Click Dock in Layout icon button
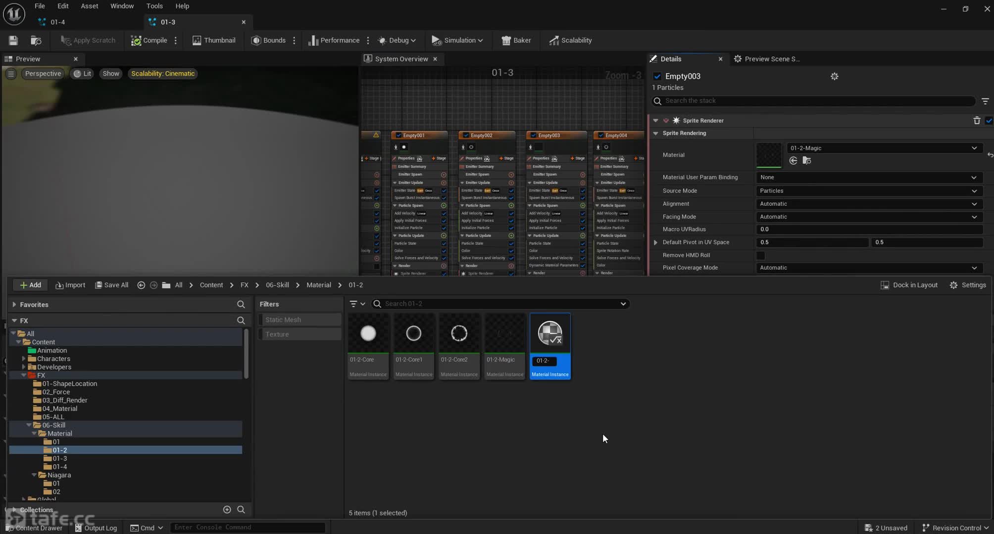Image resolution: width=994 pixels, height=534 pixels. [x=909, y=285]
